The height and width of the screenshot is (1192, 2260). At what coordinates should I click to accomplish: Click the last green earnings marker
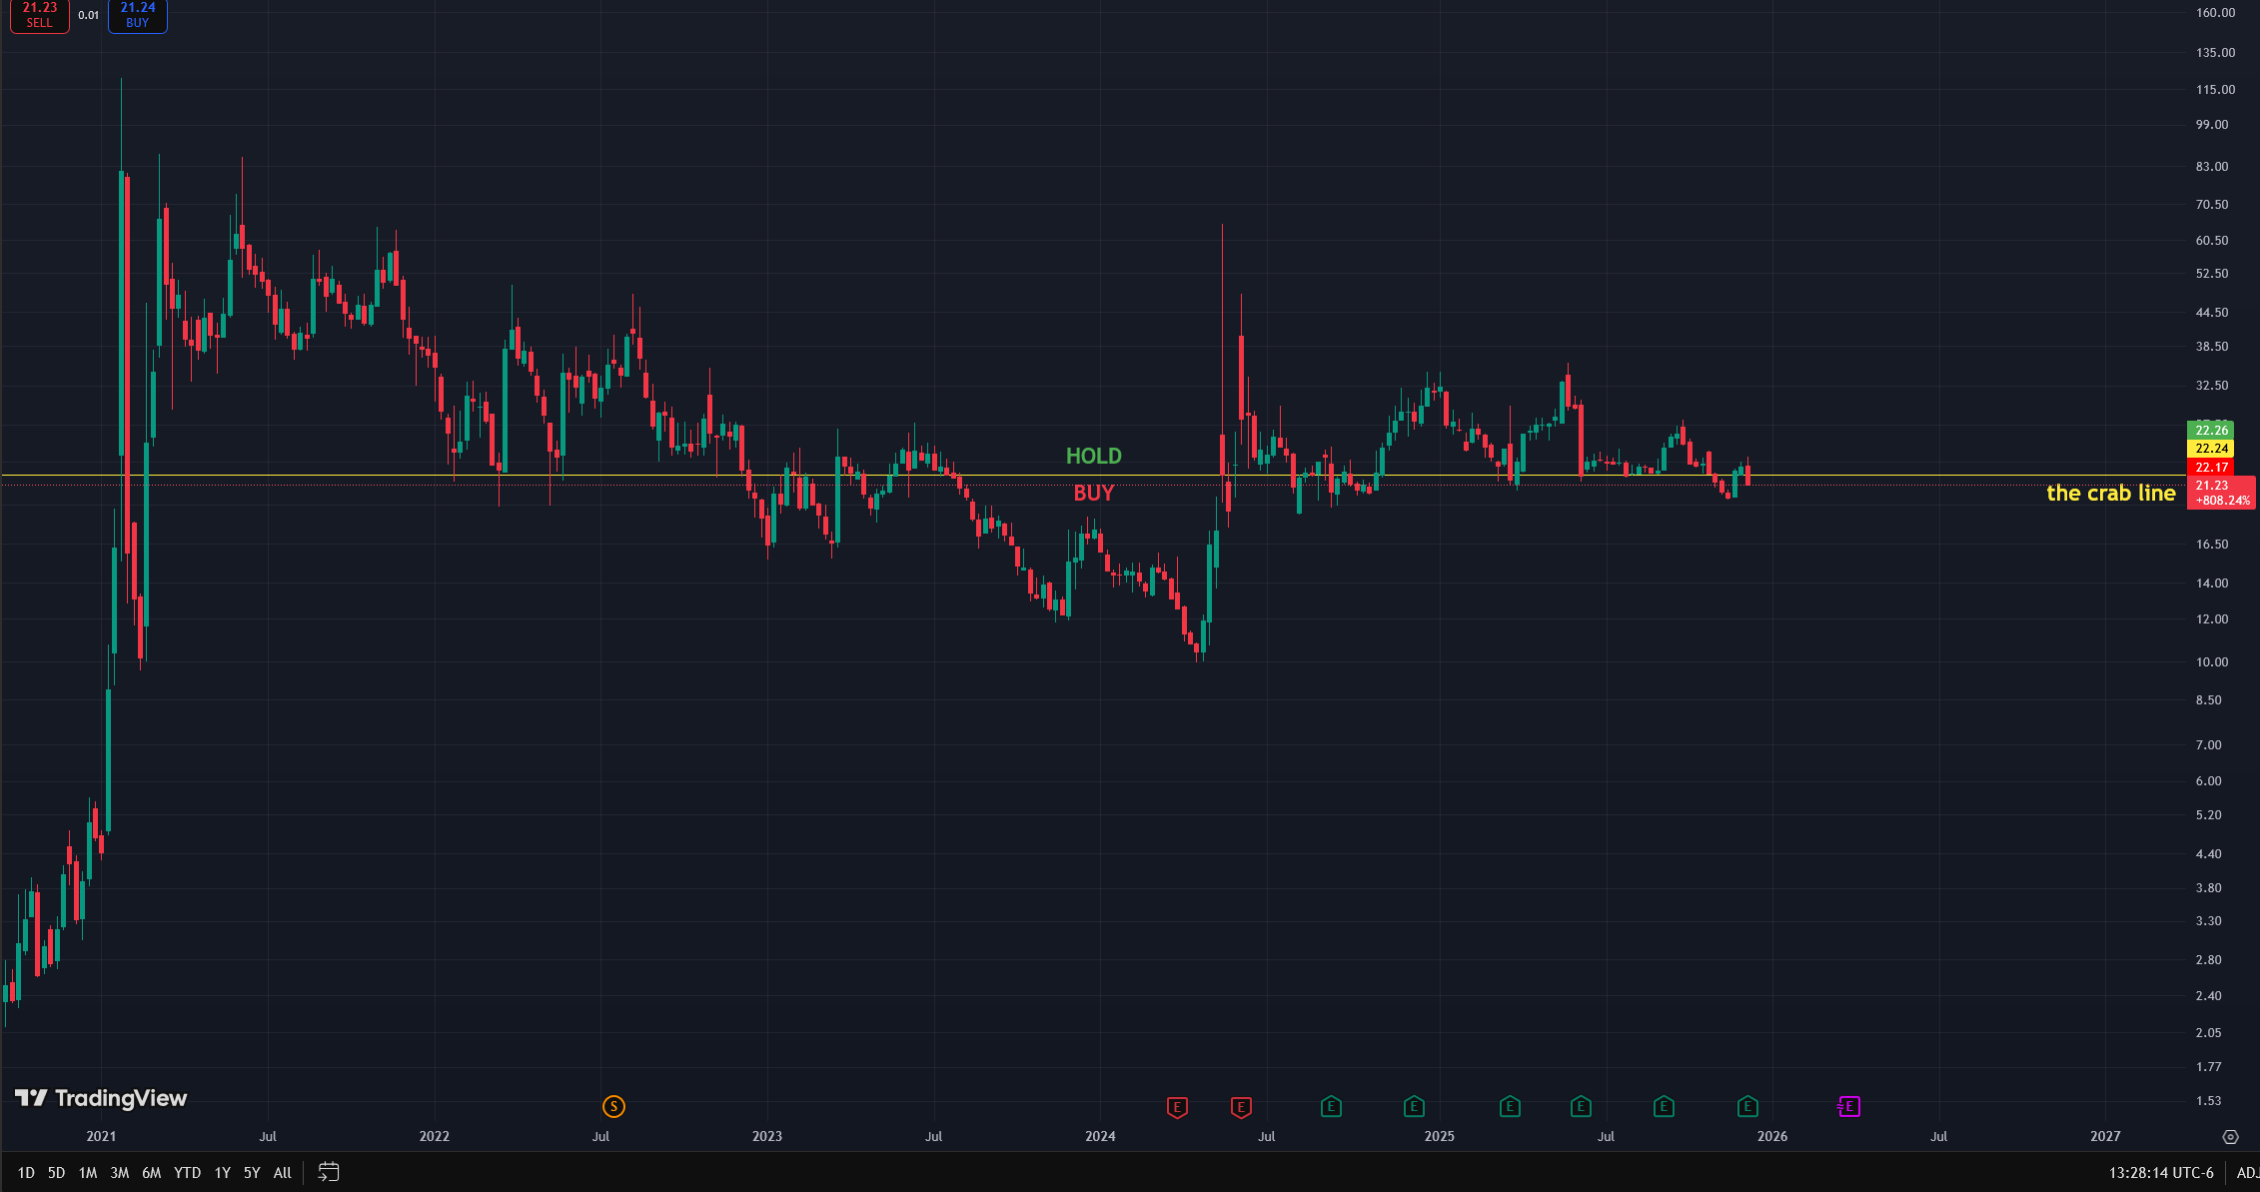point(1746,1106)
